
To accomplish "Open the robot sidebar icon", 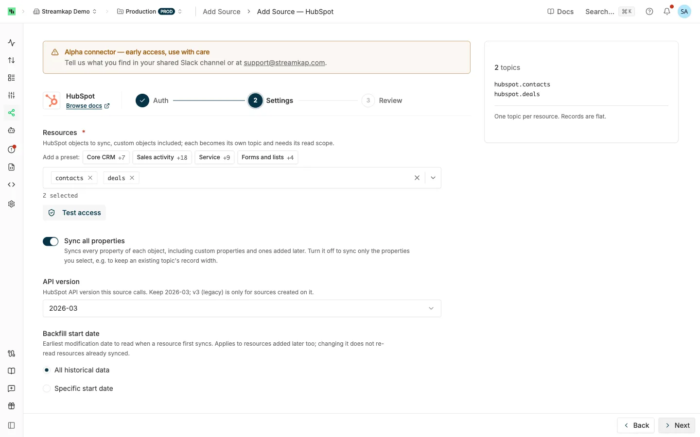I will tap(12, 130).
